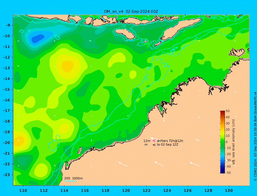Click longitude axis label '122'
The image size is (257, 196).
[x=147, y=190]
